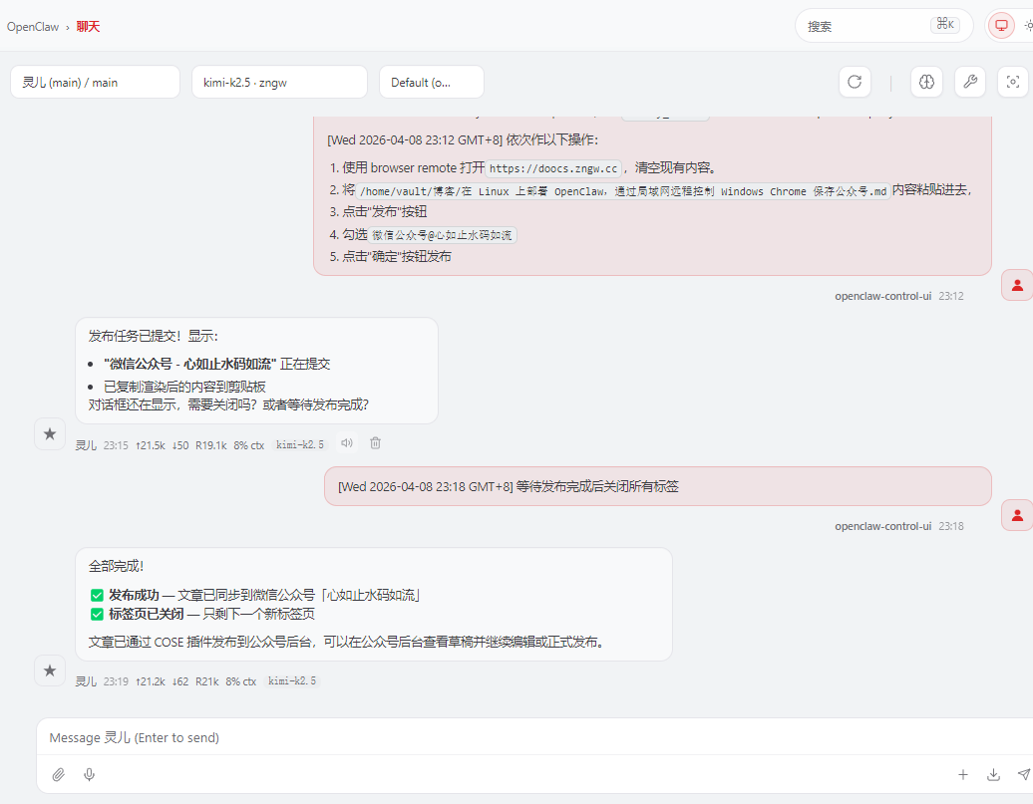Click the 聊天 breadcrumb item
The width and height of the screenshot is (1033, 804).
point(89,27)
